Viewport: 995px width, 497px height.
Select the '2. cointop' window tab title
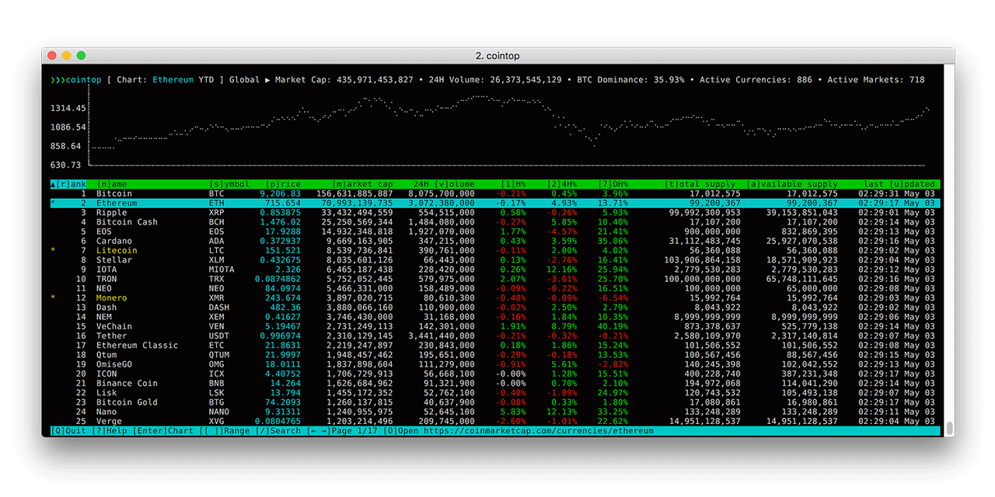coord(497,55)
